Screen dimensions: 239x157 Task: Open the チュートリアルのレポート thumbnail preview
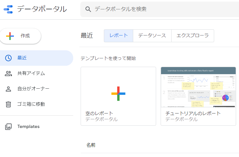tap(198, 87)
